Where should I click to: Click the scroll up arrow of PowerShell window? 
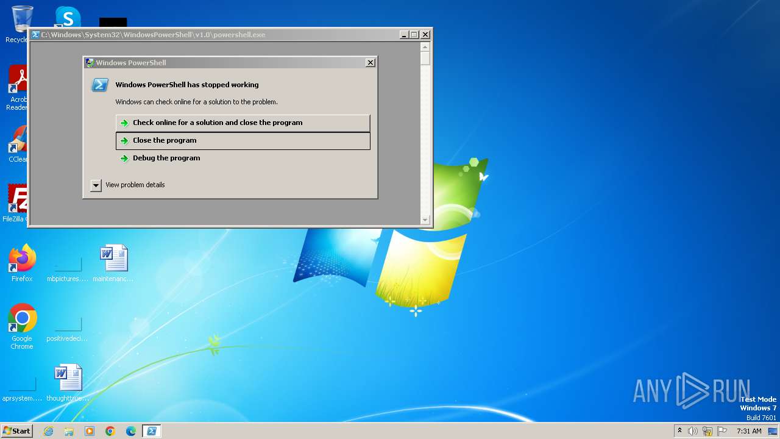(x=425, y=47)
